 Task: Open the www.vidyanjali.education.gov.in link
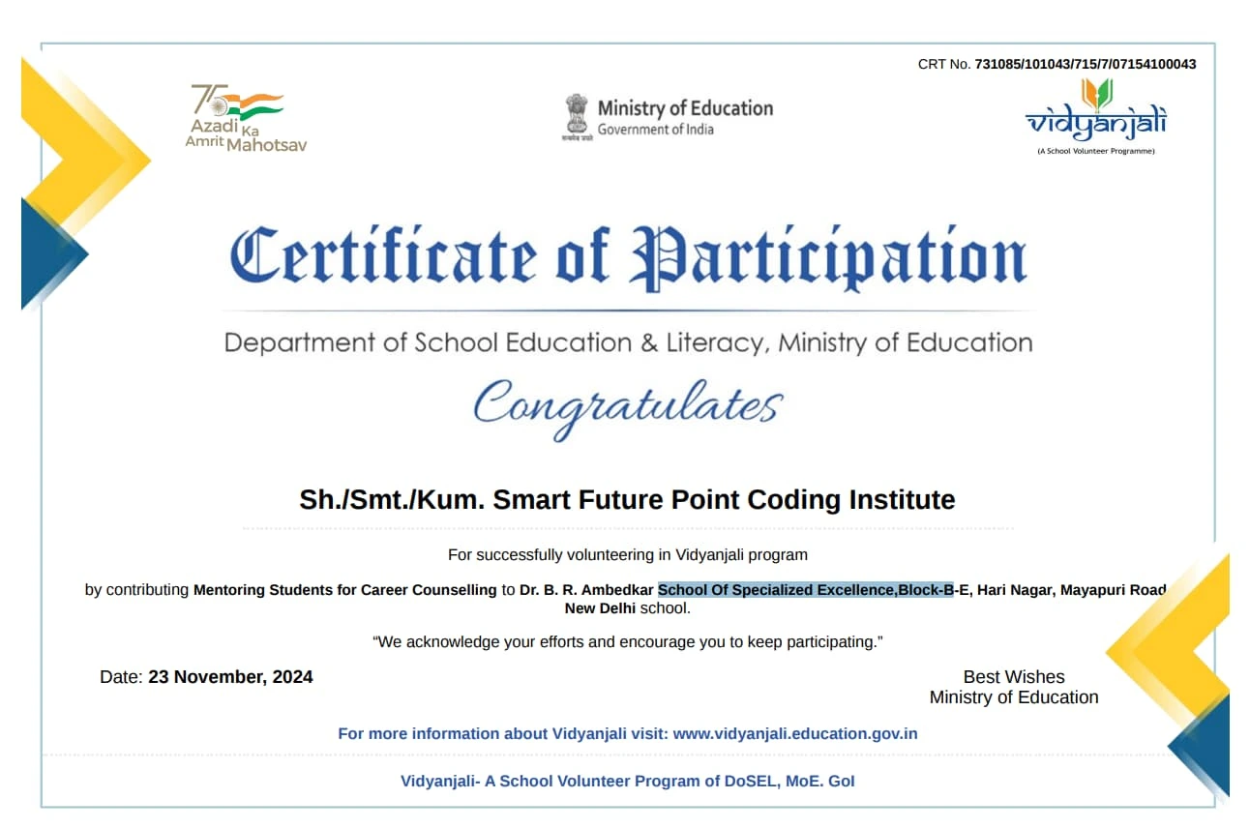[x=795, y=734]
